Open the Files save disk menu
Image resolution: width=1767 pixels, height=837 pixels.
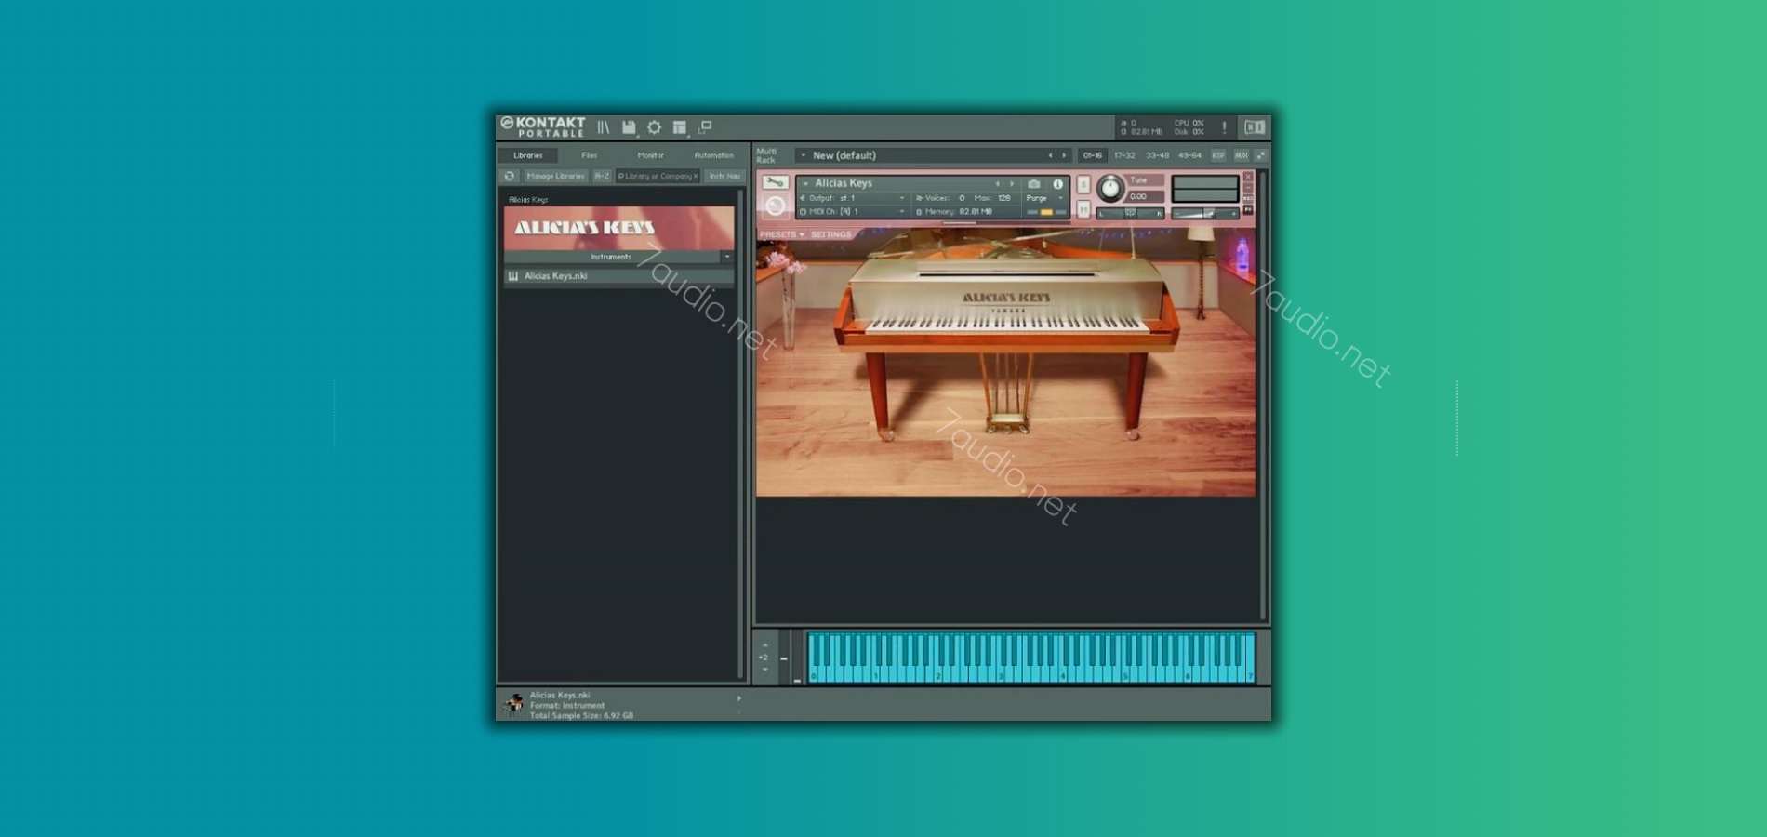click(629, 127)
